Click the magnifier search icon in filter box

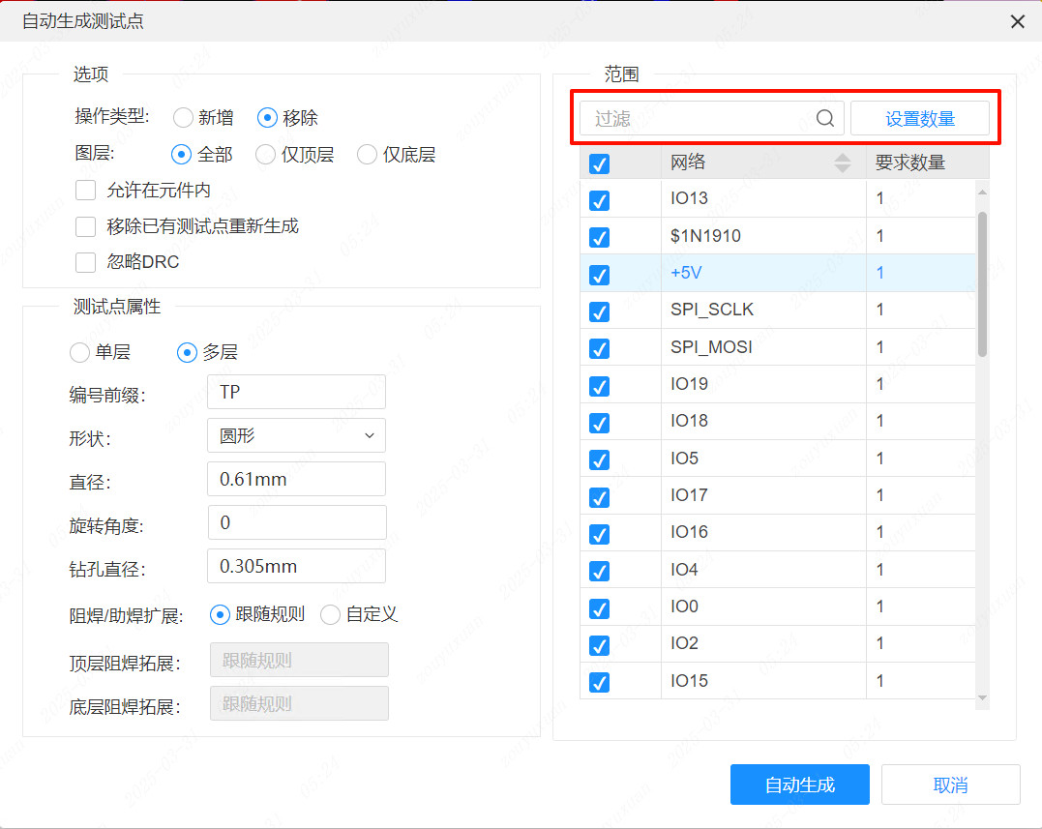coord(824,117)
